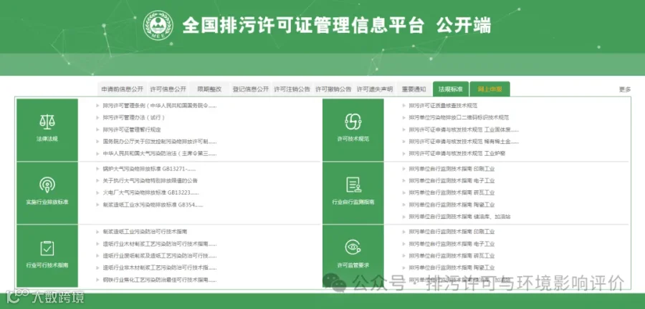The width and height of the screenshot is (645, 309).
Task: Click the 法律法规 scales icon
Action: pos(47,122)
